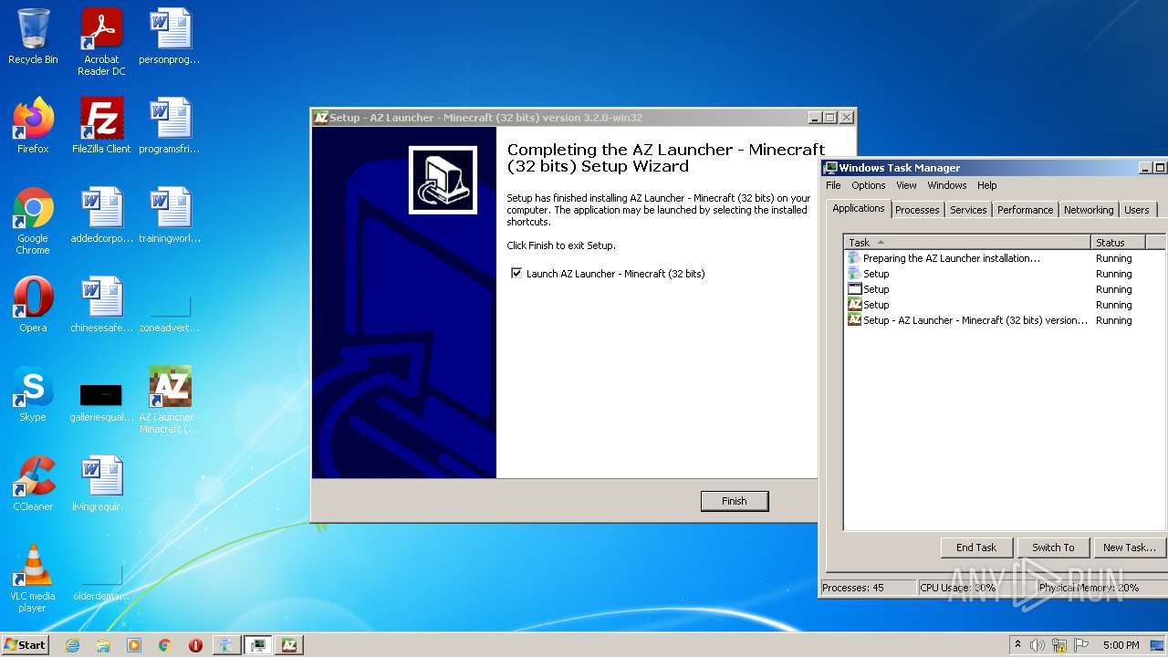Launch Google Chrome from the desktop

coord(33,221)
